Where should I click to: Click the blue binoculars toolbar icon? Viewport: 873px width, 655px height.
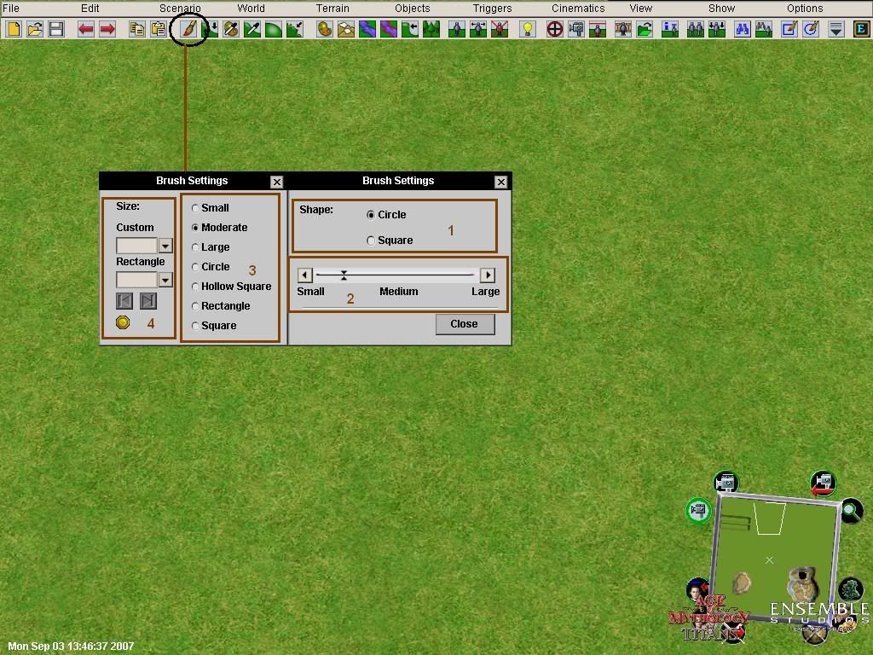coord(742,29)
